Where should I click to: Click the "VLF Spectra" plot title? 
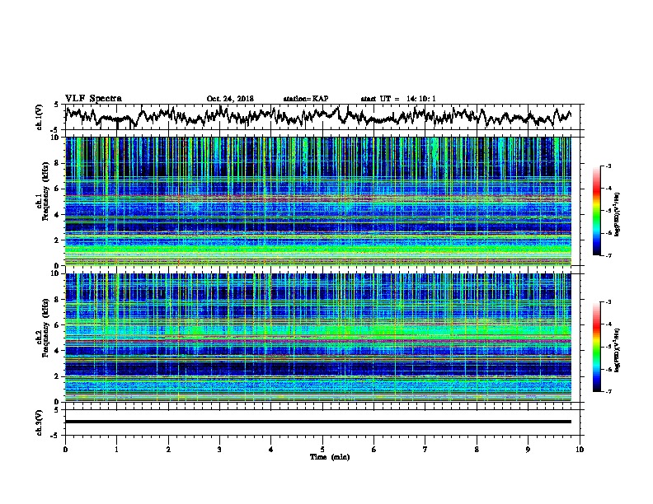point(93,99)
